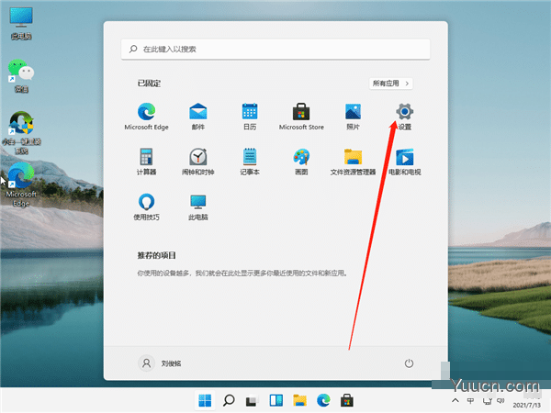
Task: Launch the 计算器 Calculator app
Action: [x=146, y=162]
